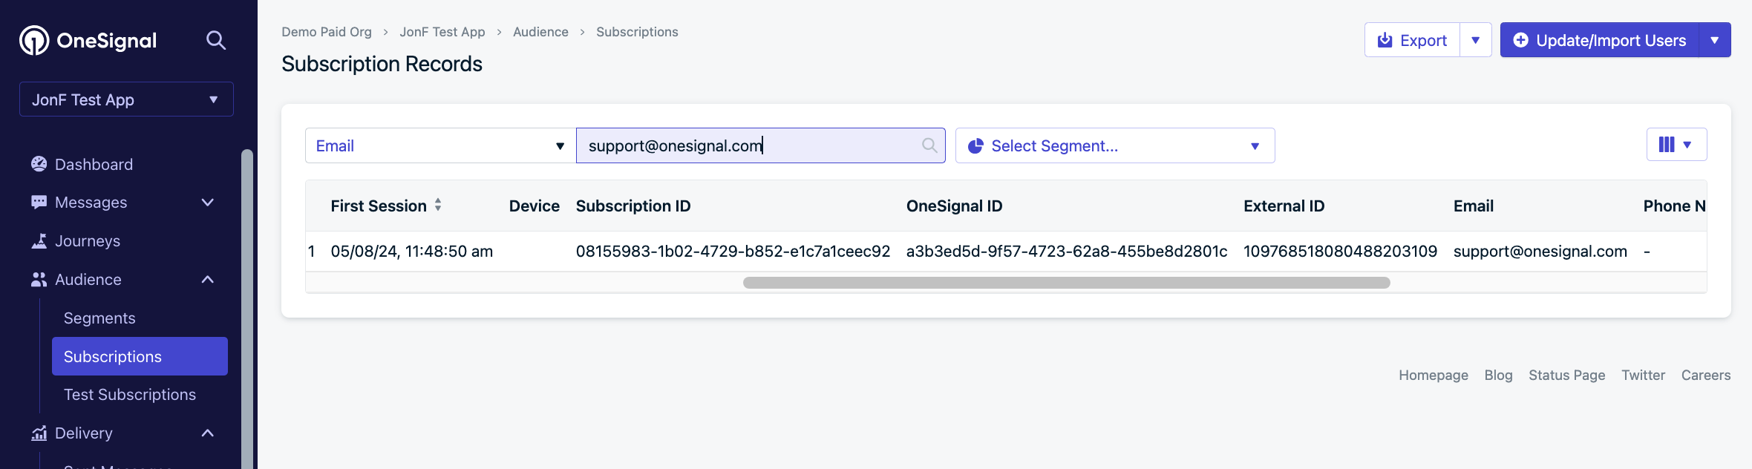1752x469 pixels.
Task: Collapse the Audience menu chevron
Action: click(208, 280)
